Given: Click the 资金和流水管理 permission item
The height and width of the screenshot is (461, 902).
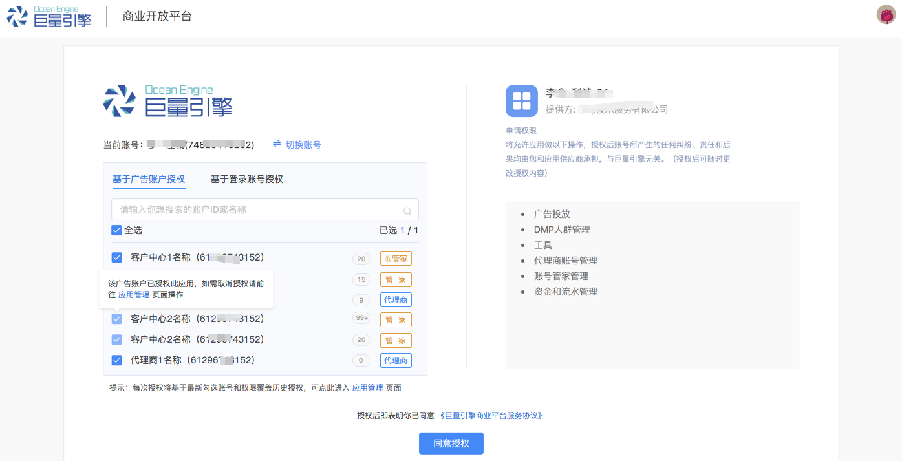Looking at the screenshot, I should coord(566,292).
